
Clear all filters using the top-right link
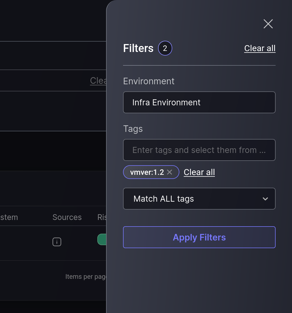coord(260,48)
